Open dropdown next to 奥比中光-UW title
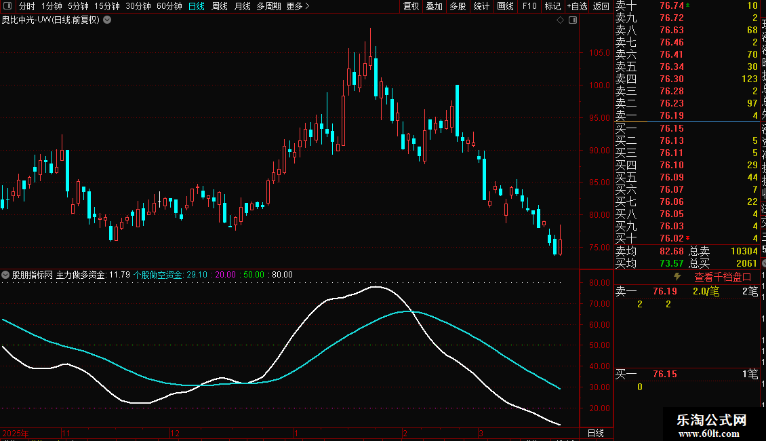766x441 pixels. point(107,20)
